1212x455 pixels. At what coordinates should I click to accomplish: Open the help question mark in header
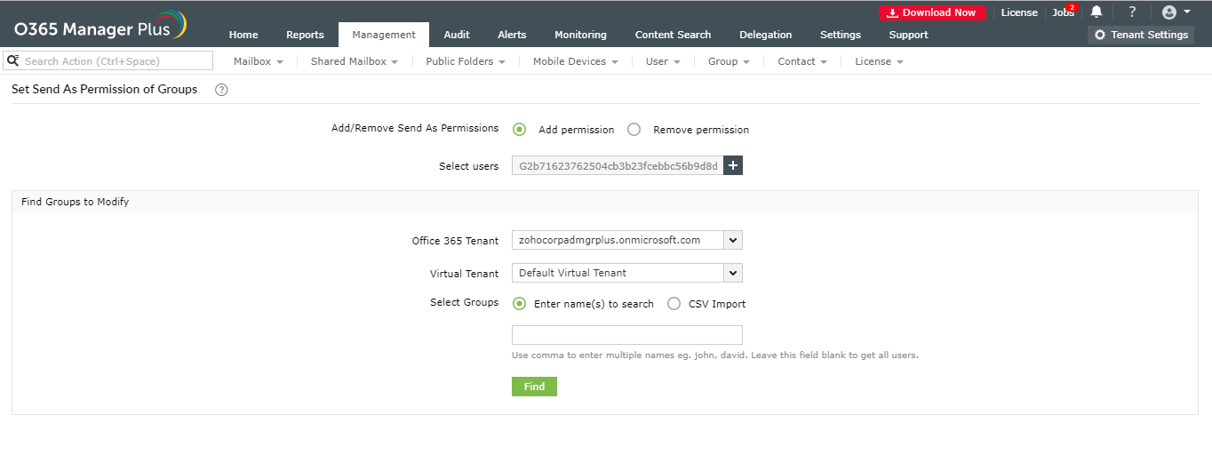(1132, 12)
